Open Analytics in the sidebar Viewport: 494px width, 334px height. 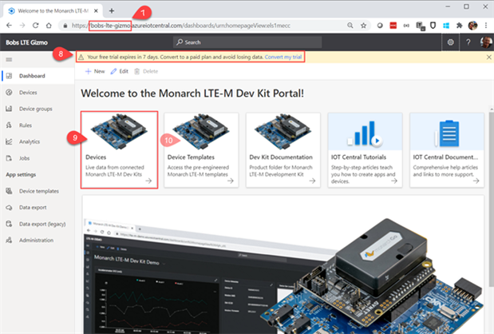(x=38, y=141)
